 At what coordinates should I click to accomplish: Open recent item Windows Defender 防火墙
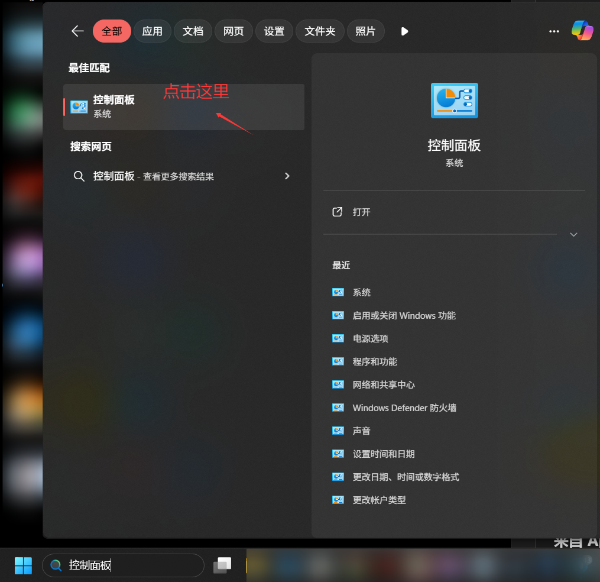click(x=404, y=408)
